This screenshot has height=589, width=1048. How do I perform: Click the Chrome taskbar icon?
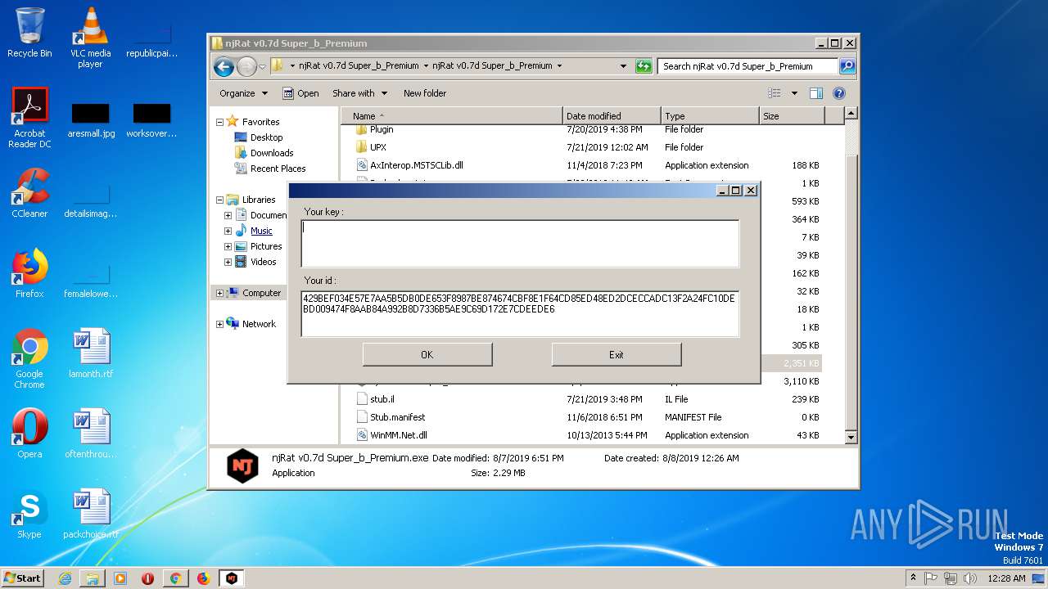point(175,578)
